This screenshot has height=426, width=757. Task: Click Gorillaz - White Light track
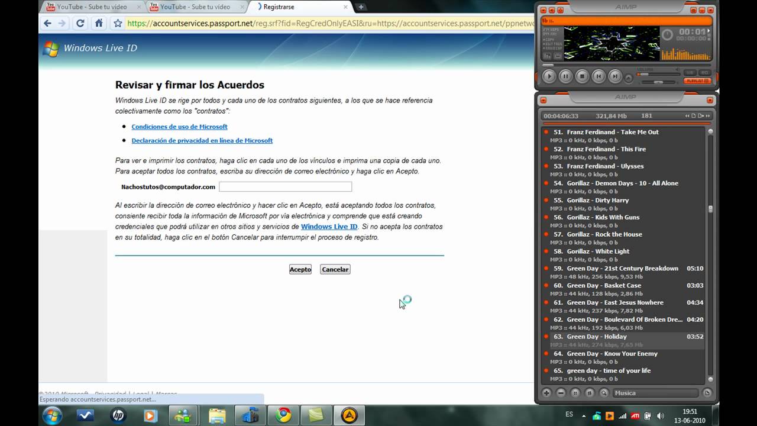pyautogui.click(x=623, y=256)
